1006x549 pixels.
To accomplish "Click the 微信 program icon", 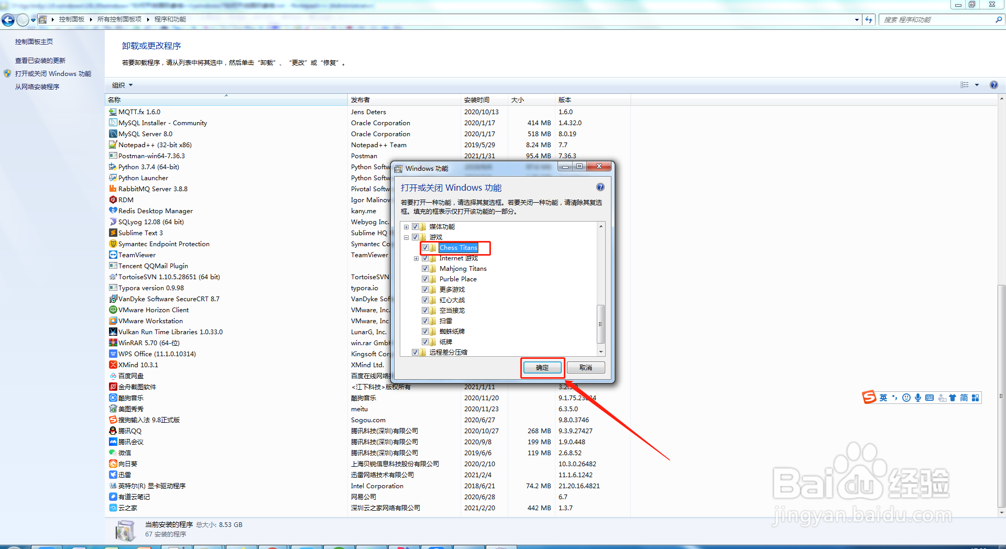I will click(x=113, y=453).
